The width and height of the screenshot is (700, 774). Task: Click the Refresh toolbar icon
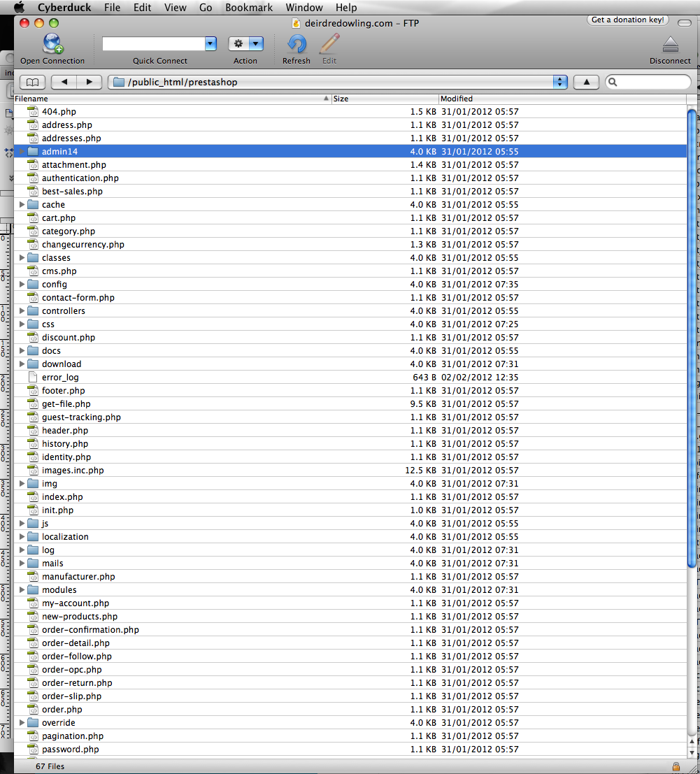tap(297, 44)
